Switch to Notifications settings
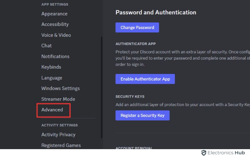250x156 pixels. tap(55, 56)
